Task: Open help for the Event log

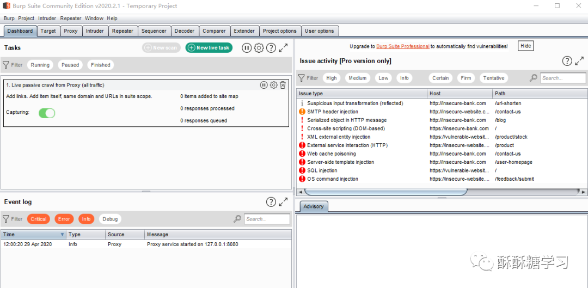Action: point(271,202)
